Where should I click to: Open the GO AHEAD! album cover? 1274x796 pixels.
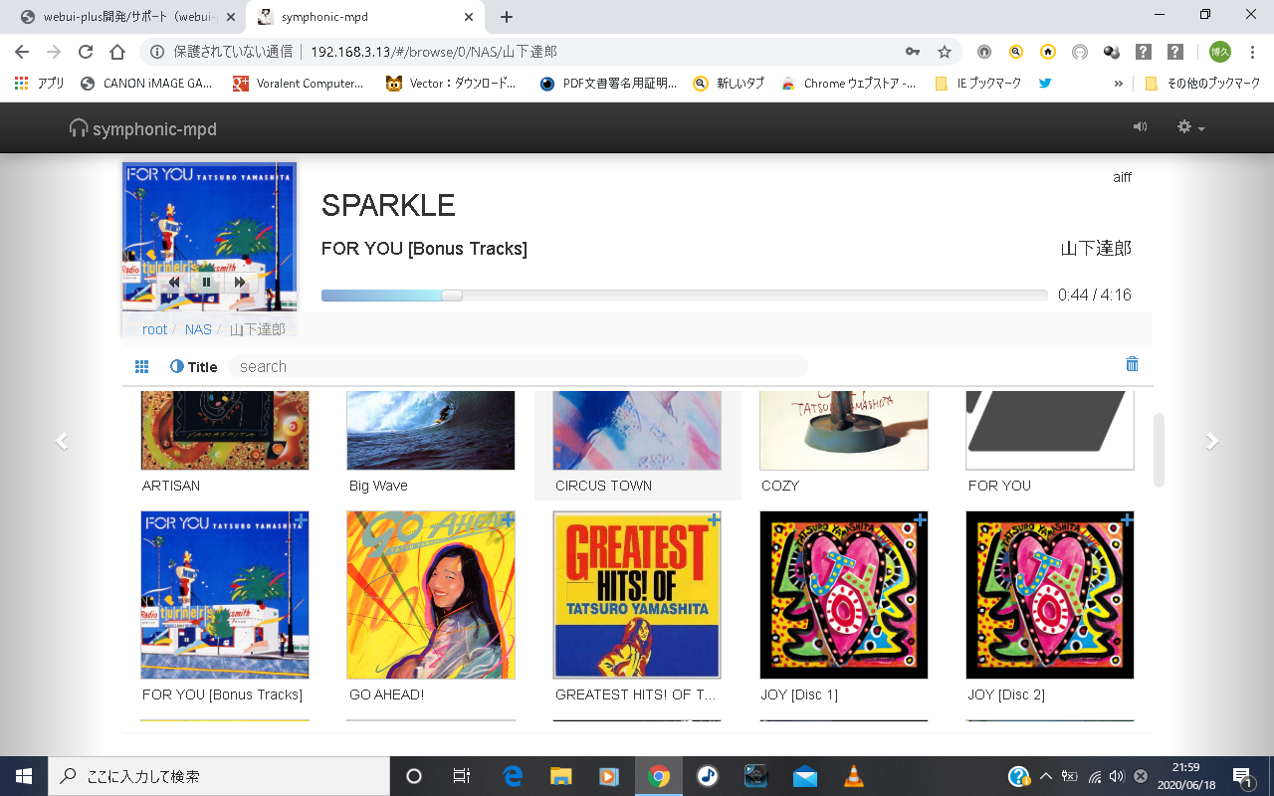click(431, 595)
